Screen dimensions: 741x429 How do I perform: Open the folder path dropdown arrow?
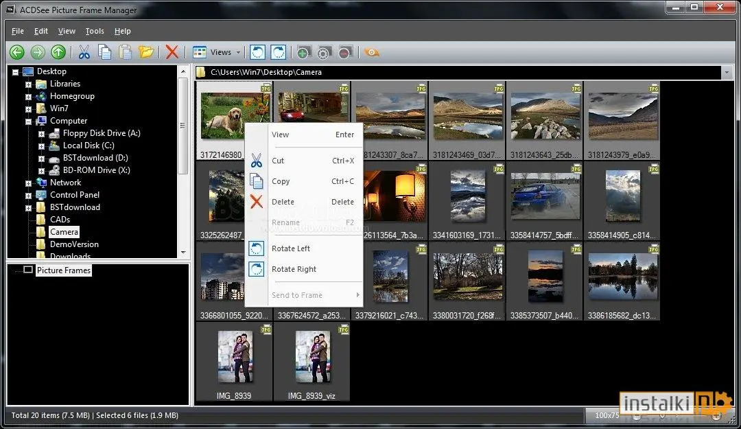click(x=727, y=72)
